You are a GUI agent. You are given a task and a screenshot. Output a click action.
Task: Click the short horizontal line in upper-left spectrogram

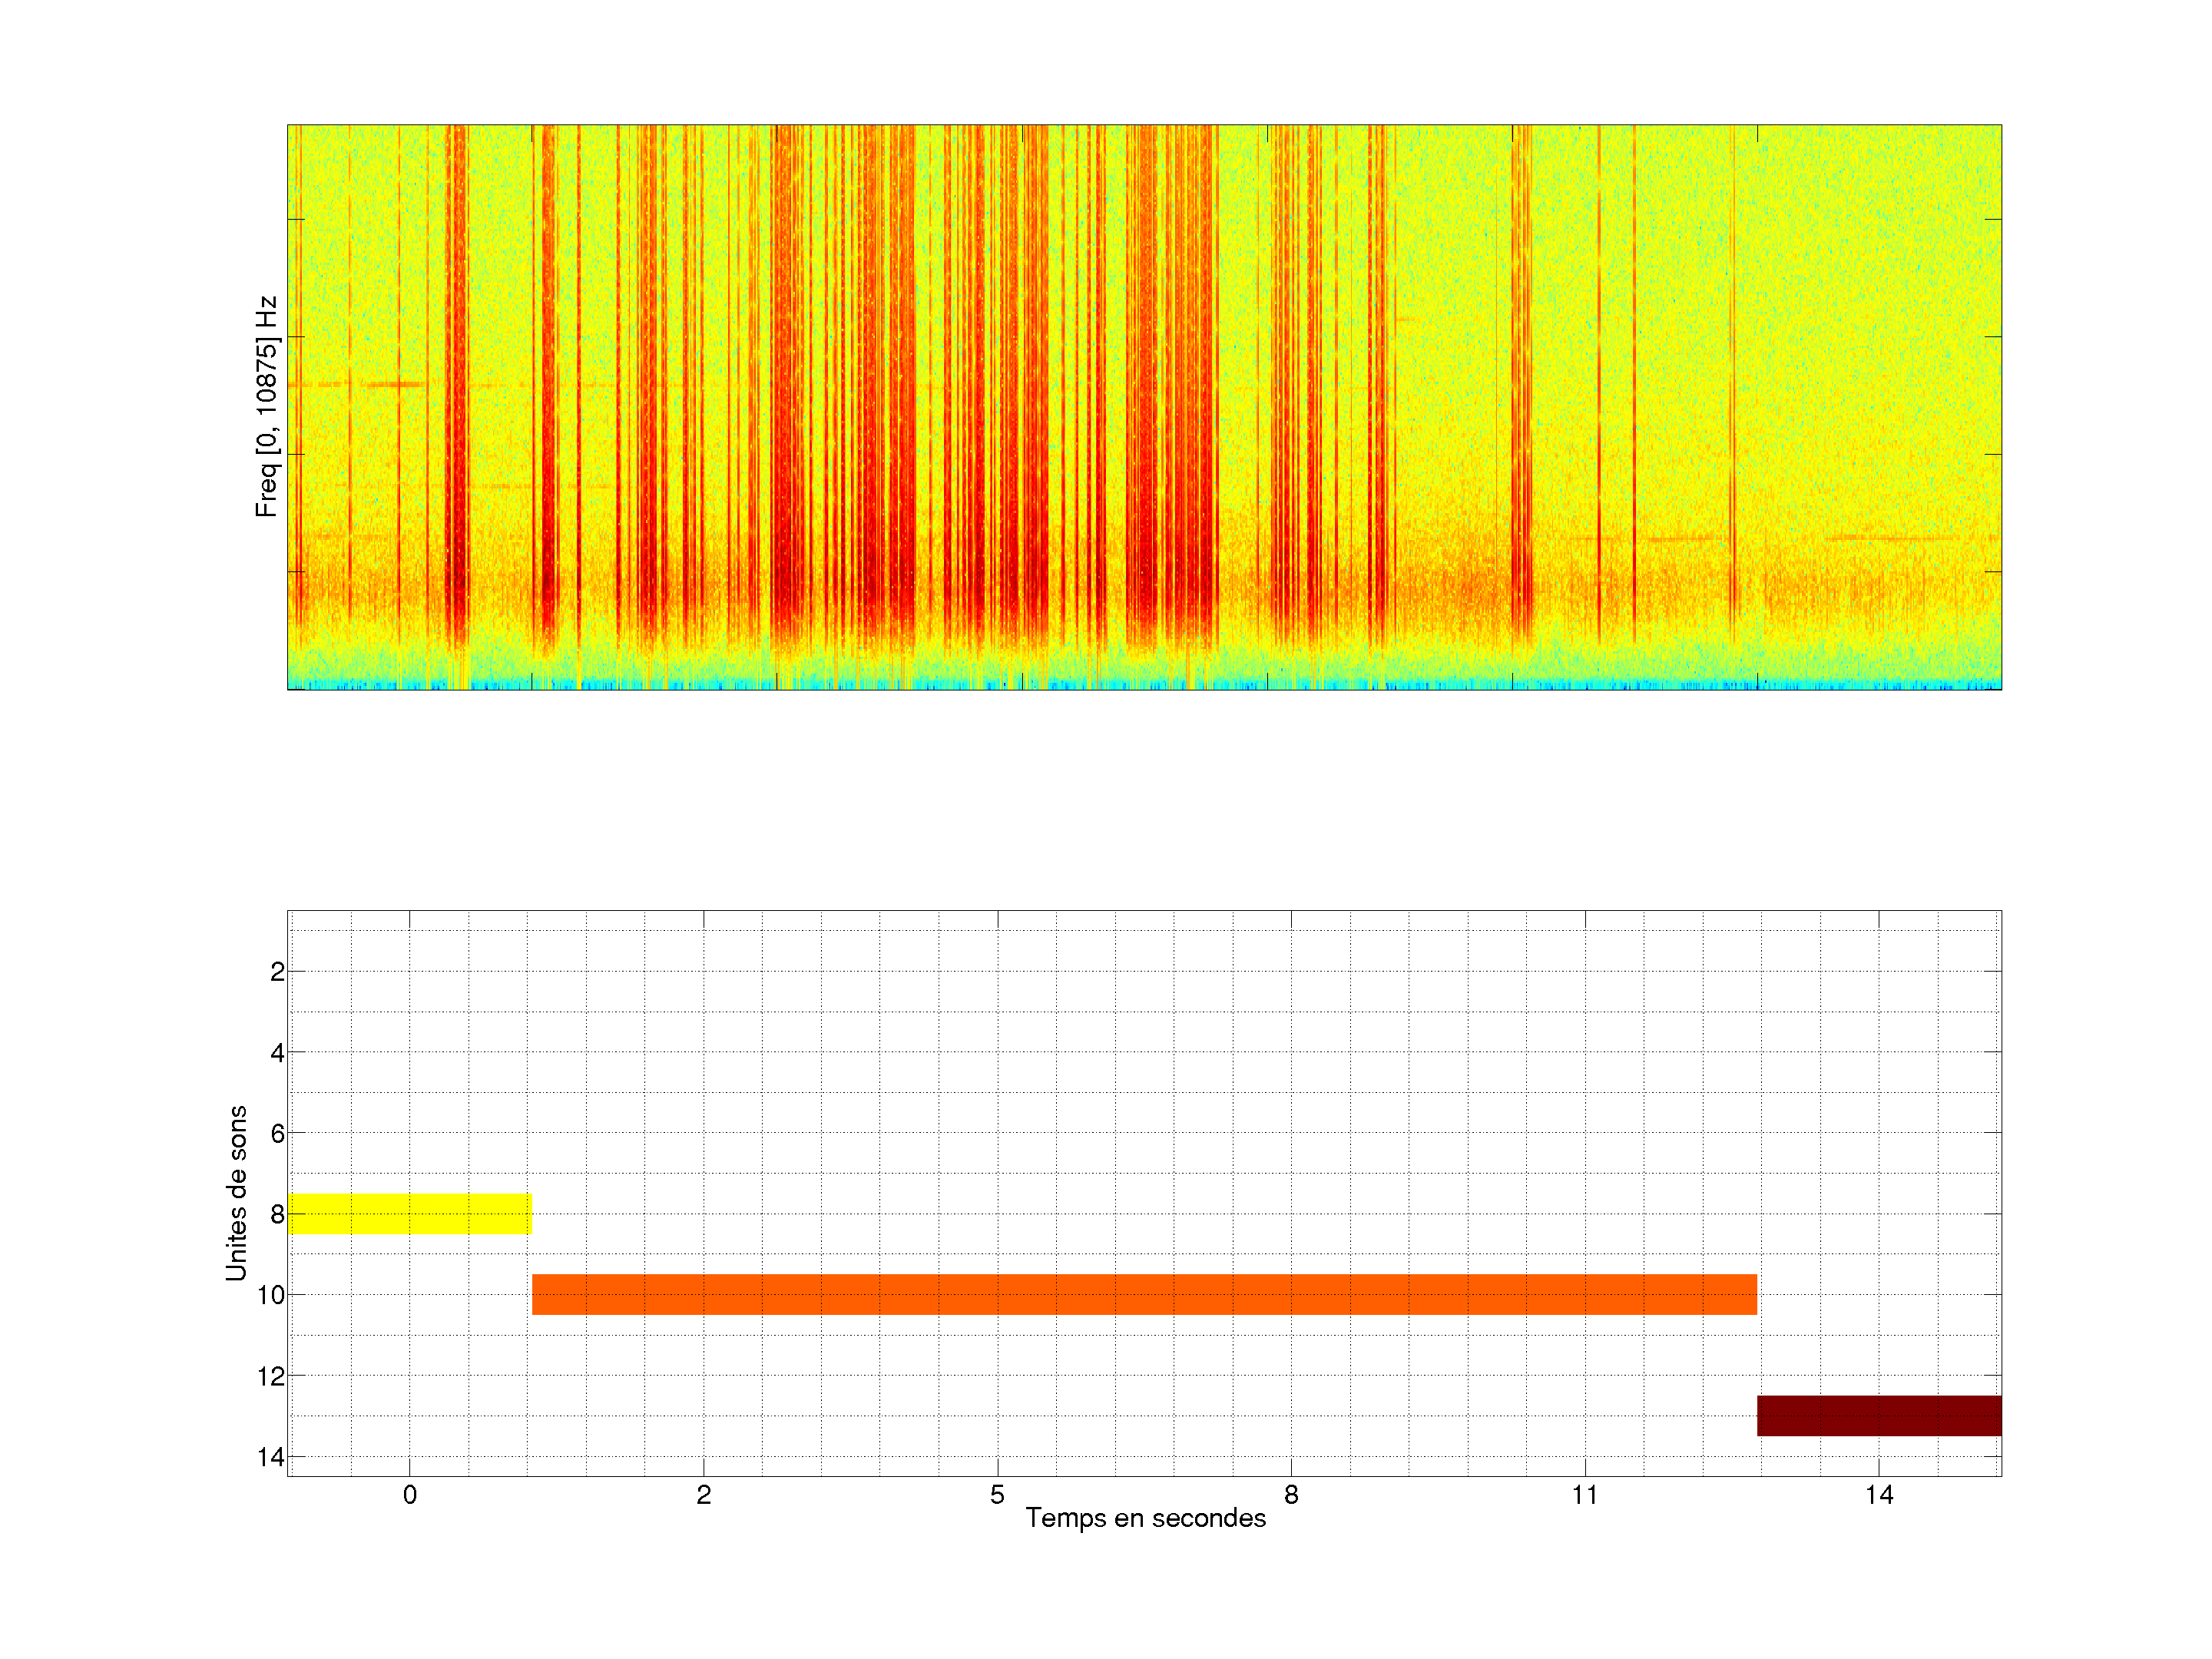(398, 384)
